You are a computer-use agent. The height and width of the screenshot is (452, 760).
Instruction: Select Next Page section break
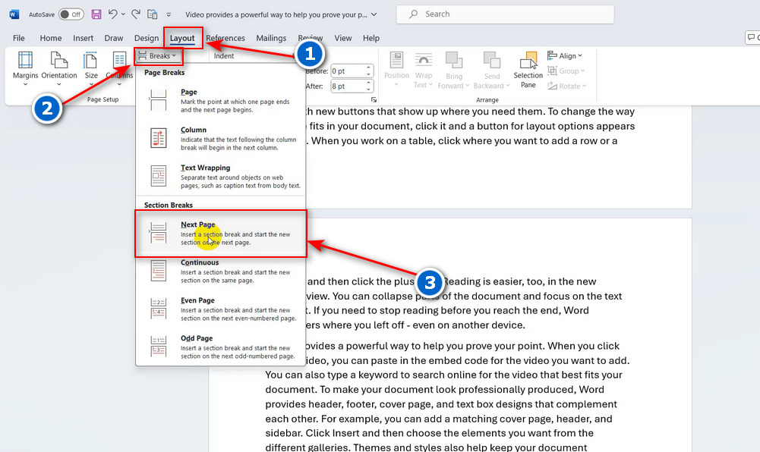click(221, 234)
